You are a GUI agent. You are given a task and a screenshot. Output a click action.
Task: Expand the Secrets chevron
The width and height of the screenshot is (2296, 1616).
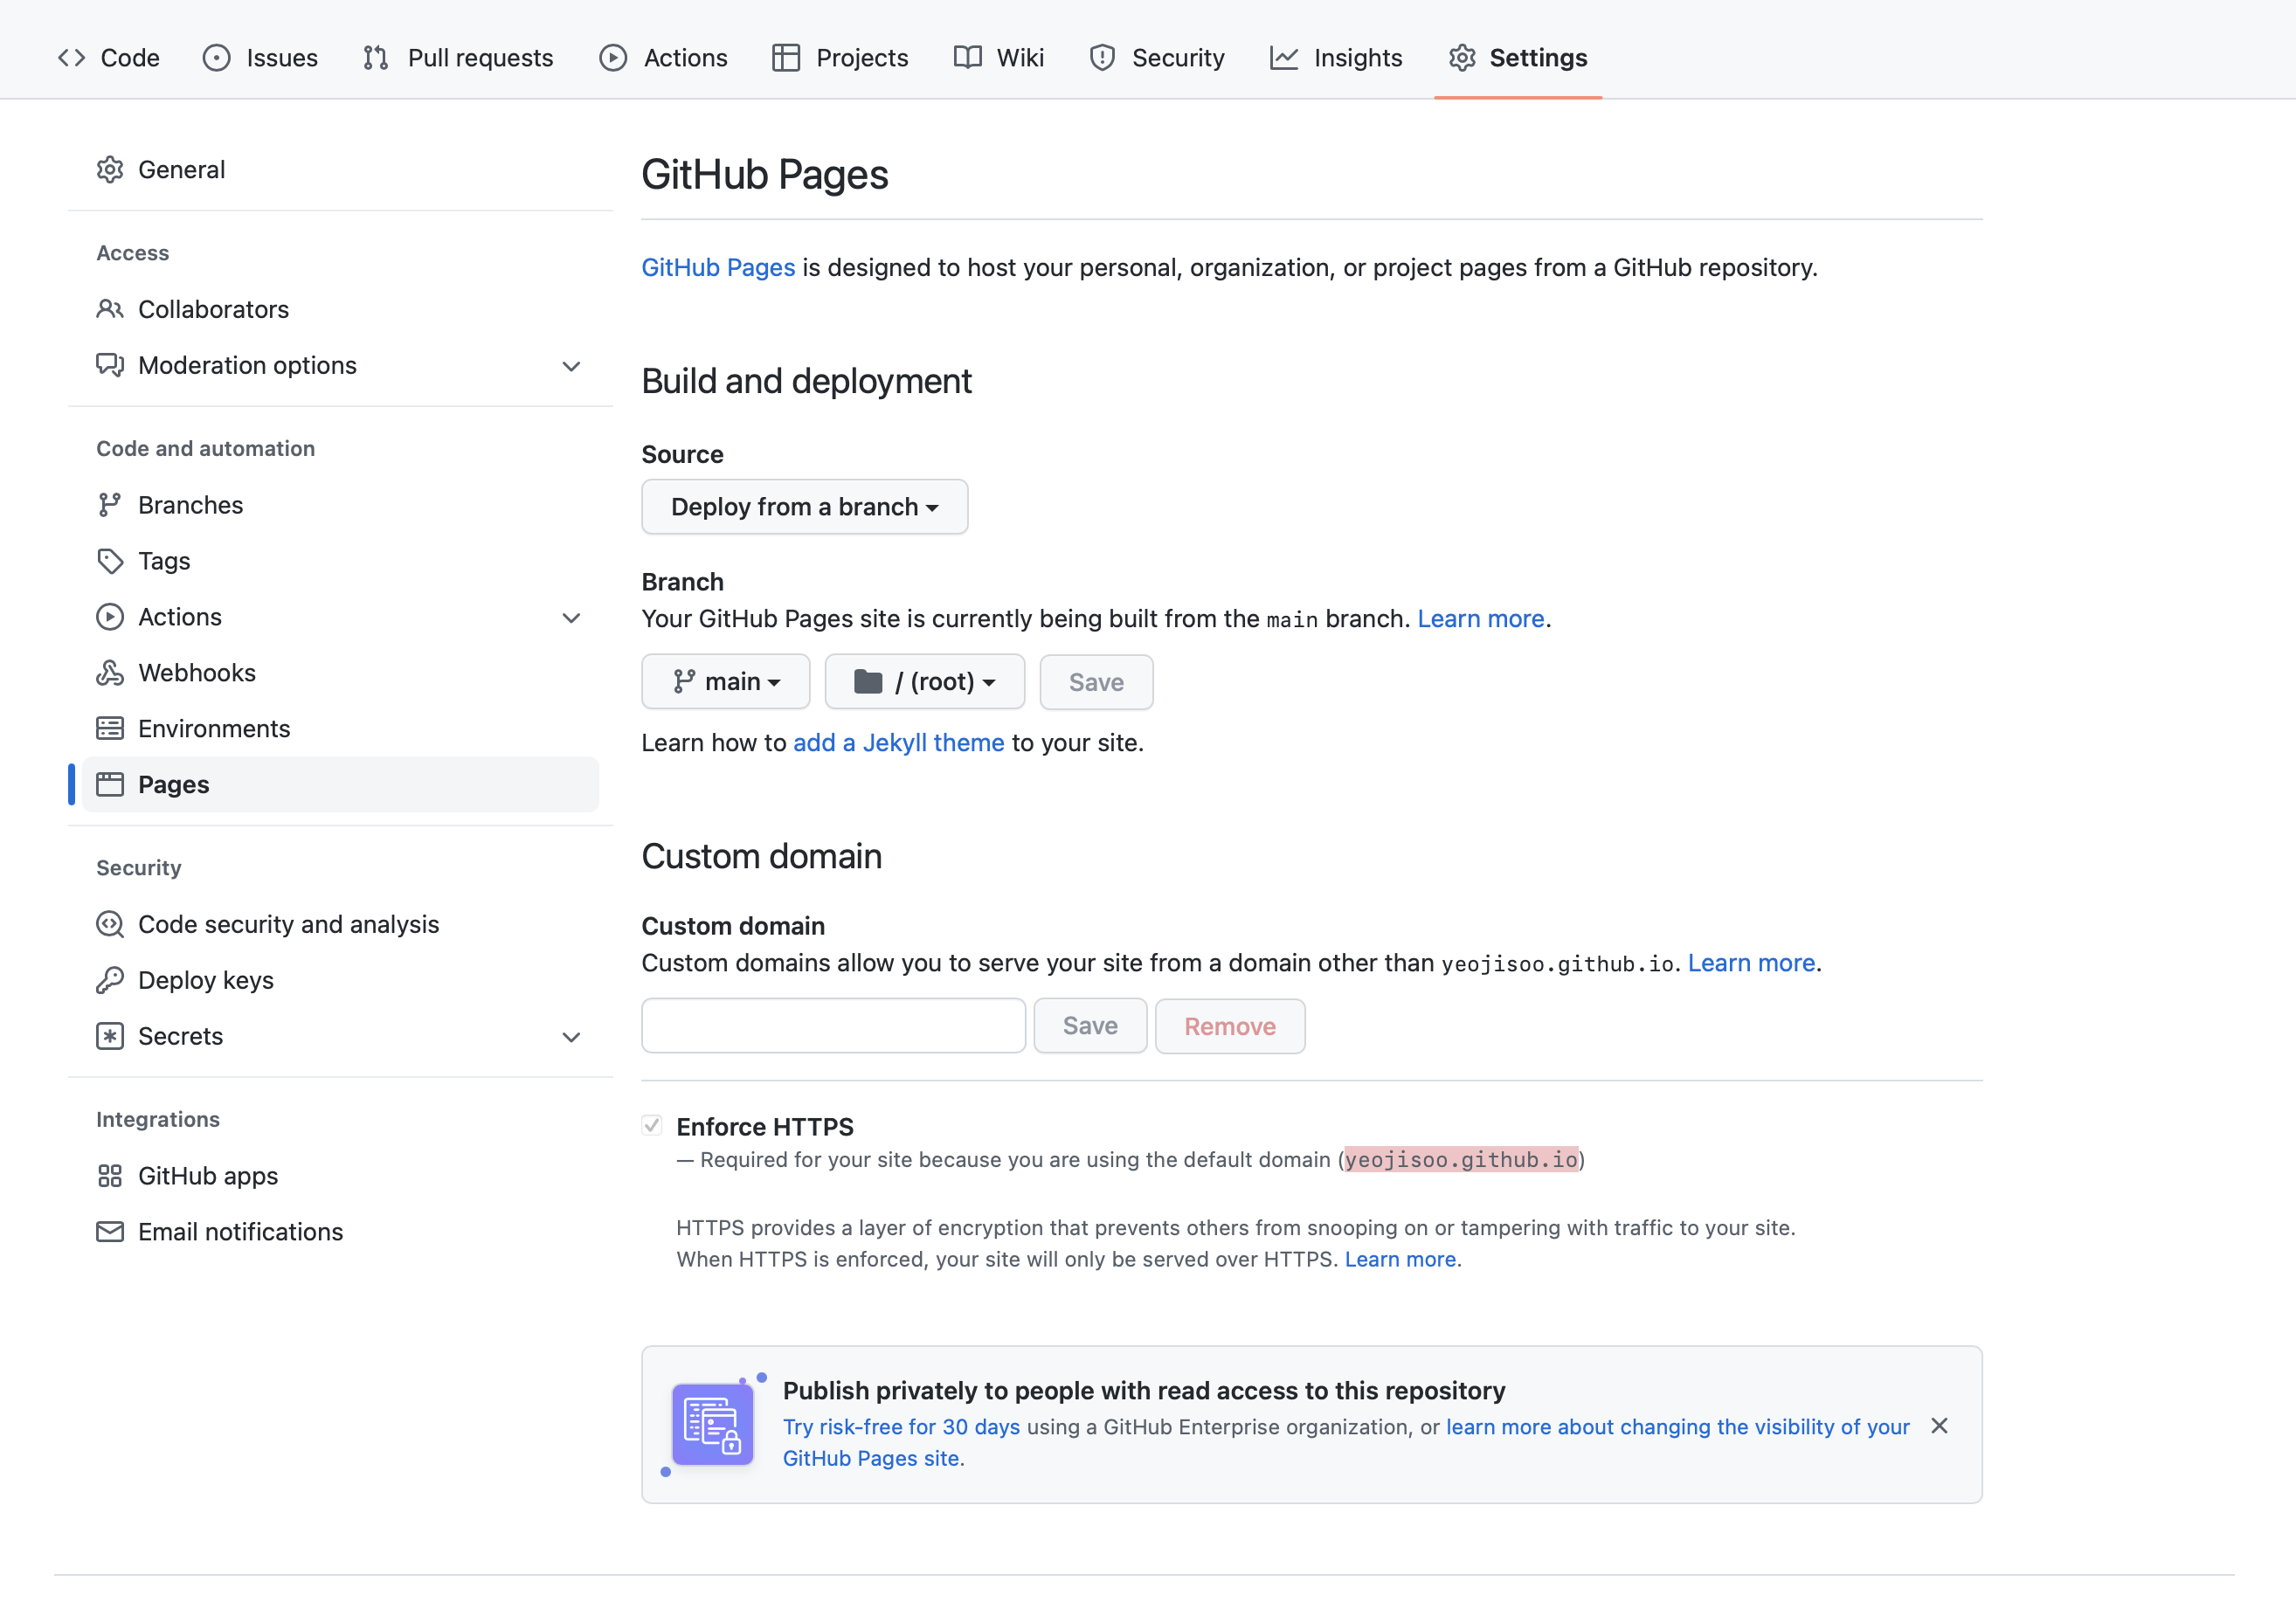point(571,1037)
